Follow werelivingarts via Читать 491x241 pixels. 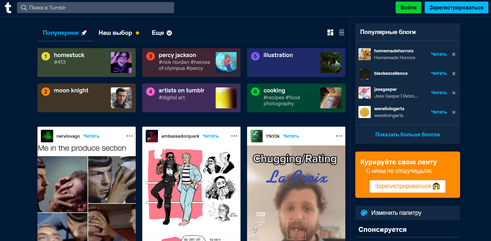click(439, 112)
